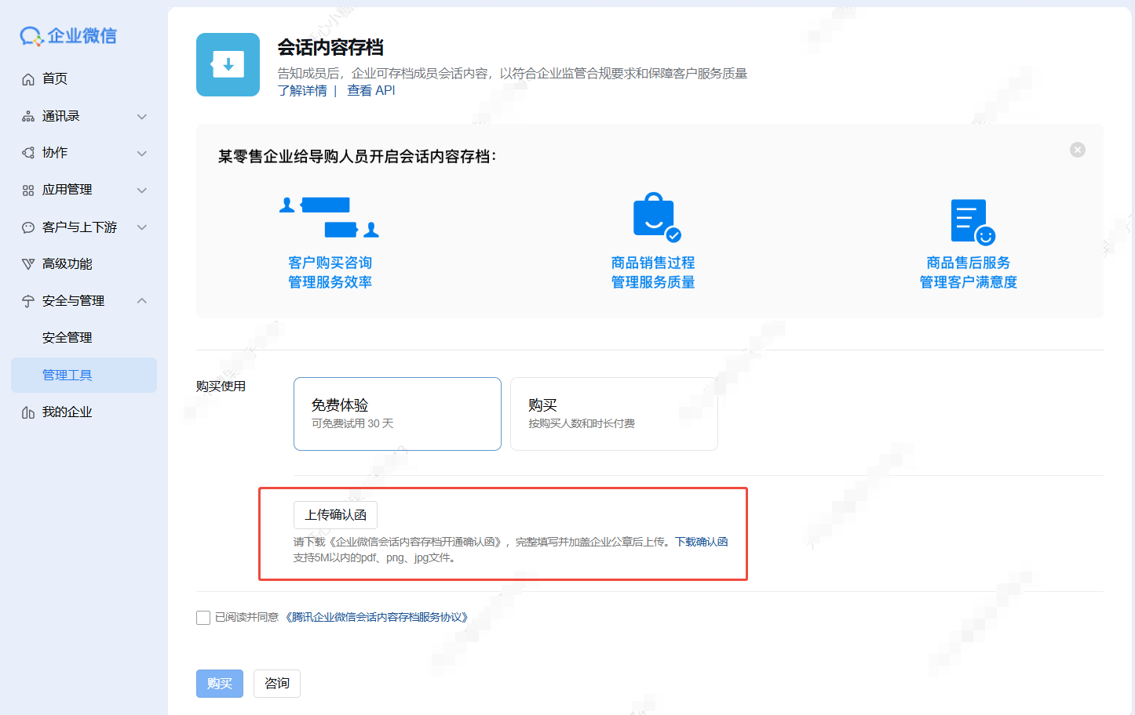Click the 商品售后服务 document icon
Image resolution: width=1135 pixels, height=715 pixels.
972,222
